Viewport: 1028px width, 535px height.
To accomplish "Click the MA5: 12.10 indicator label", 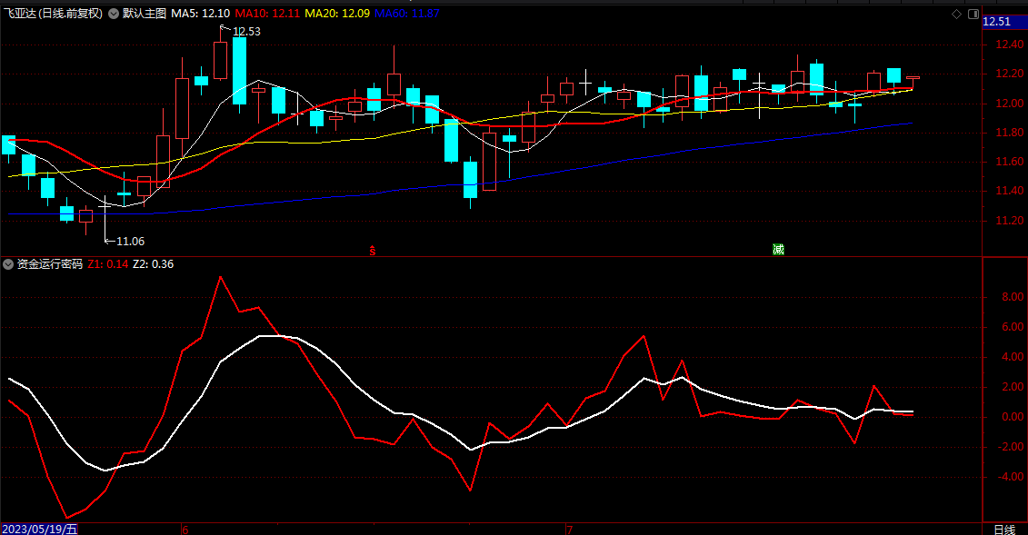I will [x=201, y=13].
